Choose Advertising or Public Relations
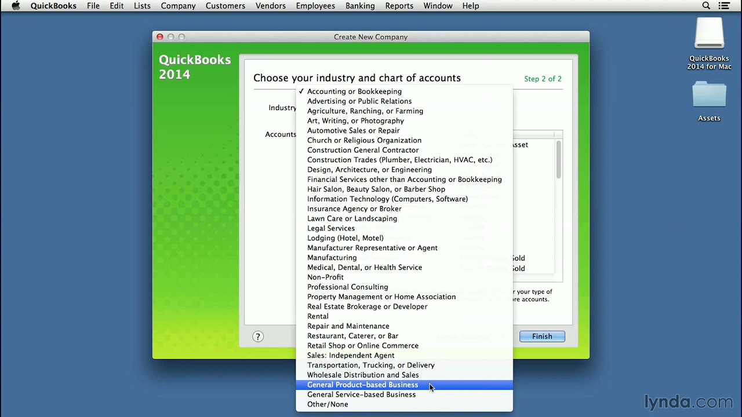This screenshot has height=417, width=742. 404,101
